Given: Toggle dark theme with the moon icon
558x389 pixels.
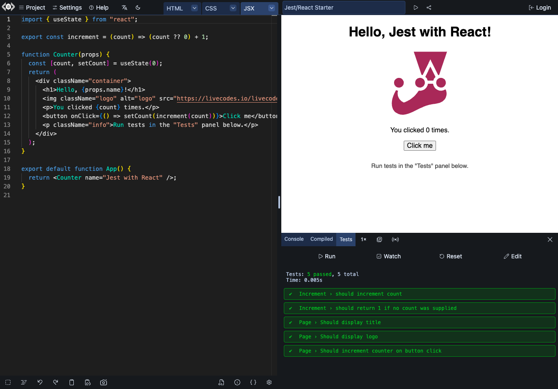Looking at the screenshot, I should (x=138, y=8).
